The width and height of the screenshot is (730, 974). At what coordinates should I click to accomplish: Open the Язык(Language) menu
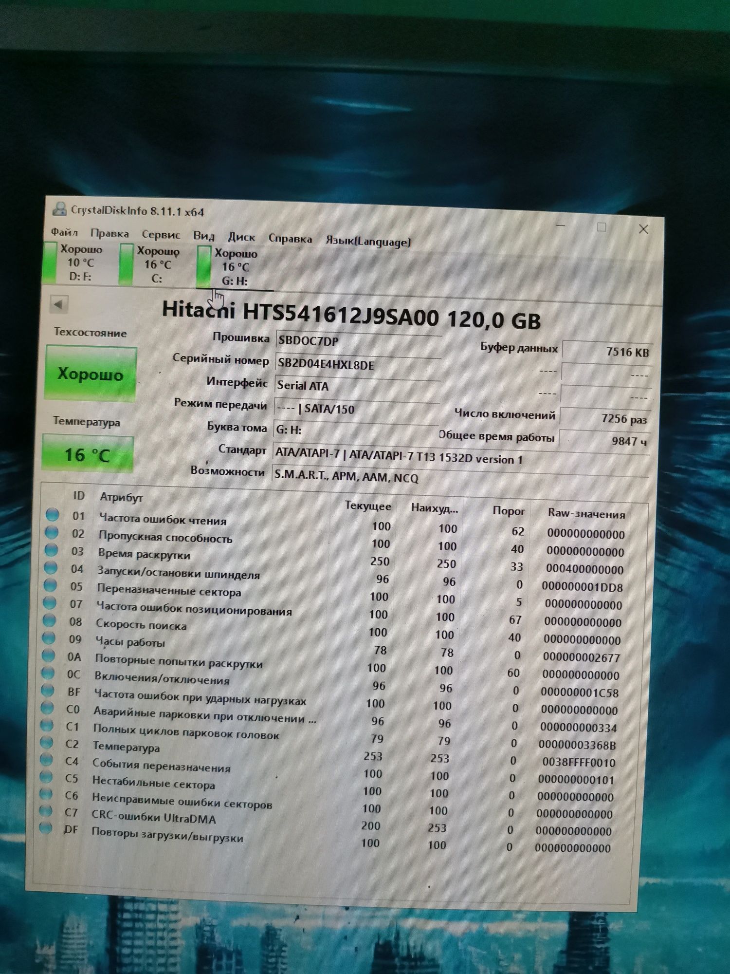coord(368,242)
